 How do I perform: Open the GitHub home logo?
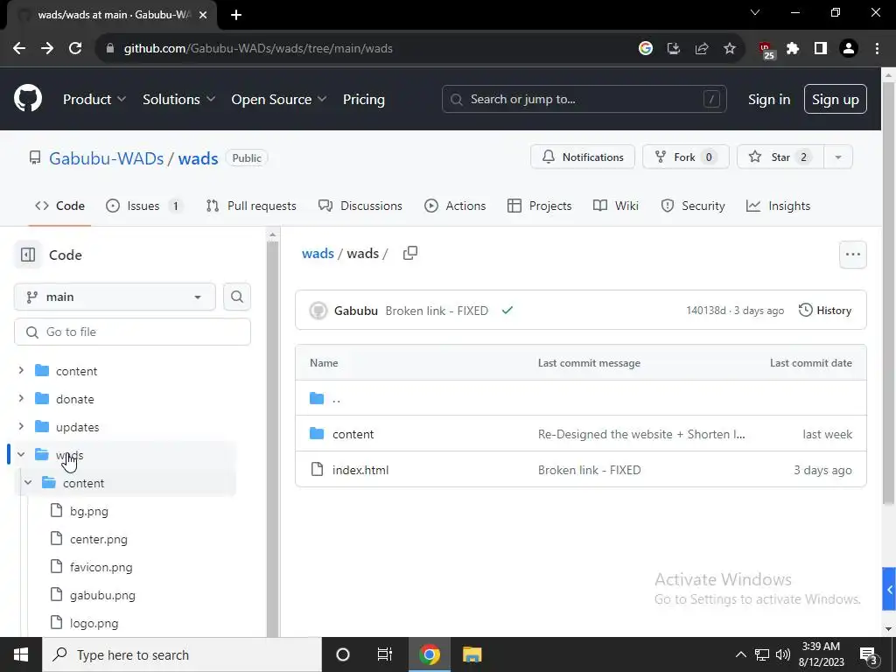28,99
